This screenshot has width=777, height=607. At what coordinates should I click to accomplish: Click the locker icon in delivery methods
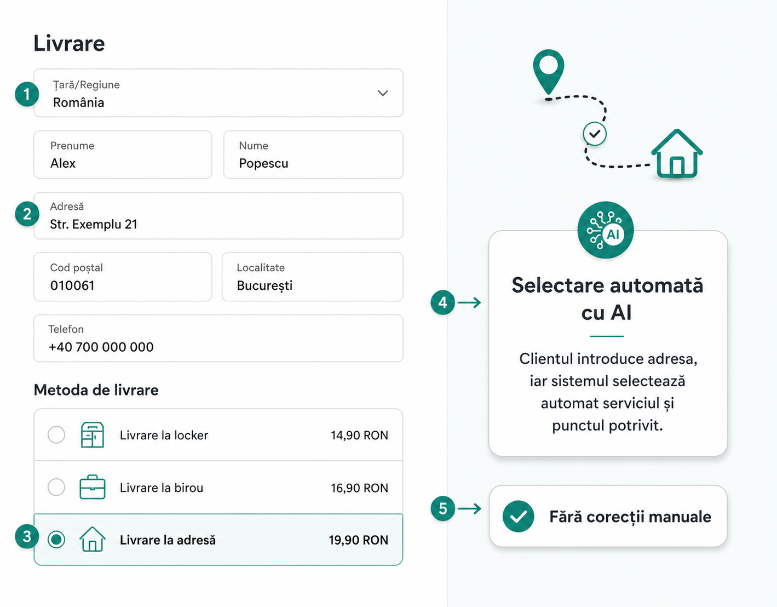point(92,435)
